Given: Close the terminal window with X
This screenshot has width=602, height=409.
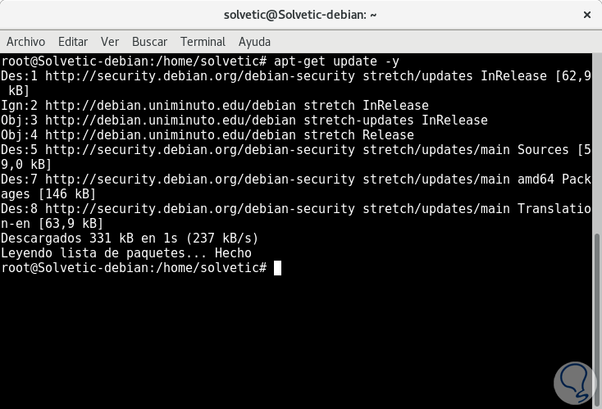Looking at the screenshot, I should pos(586,15).
